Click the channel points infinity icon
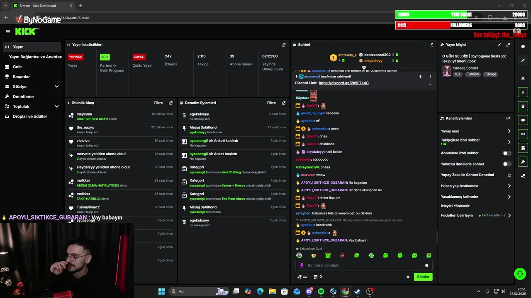Screen dimensions: 531x298 (302, 277)
